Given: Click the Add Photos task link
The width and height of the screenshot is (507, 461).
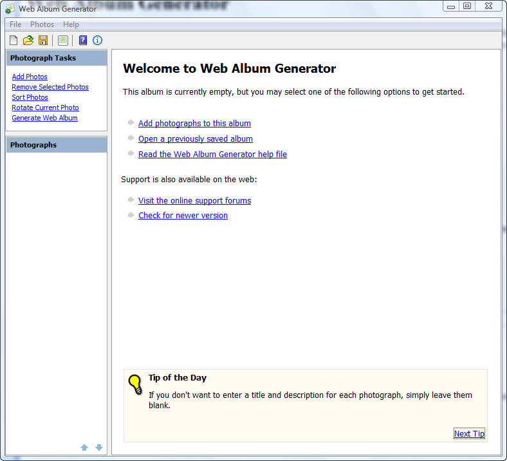Looking at the screenshot, I should [x=30, y=77].
